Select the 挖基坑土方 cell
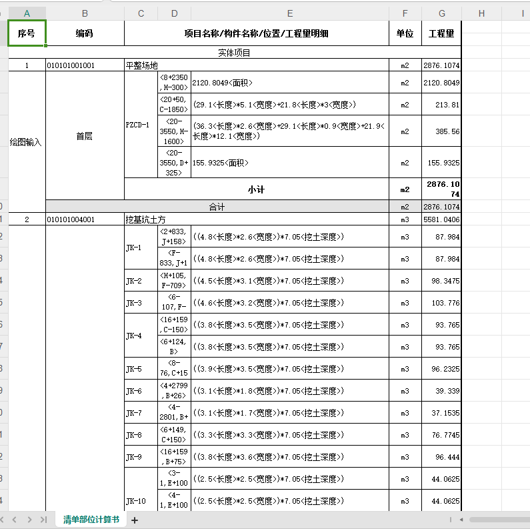Image resolution: width=530 pixels, height=529 pixels. [x=257, y=219]
